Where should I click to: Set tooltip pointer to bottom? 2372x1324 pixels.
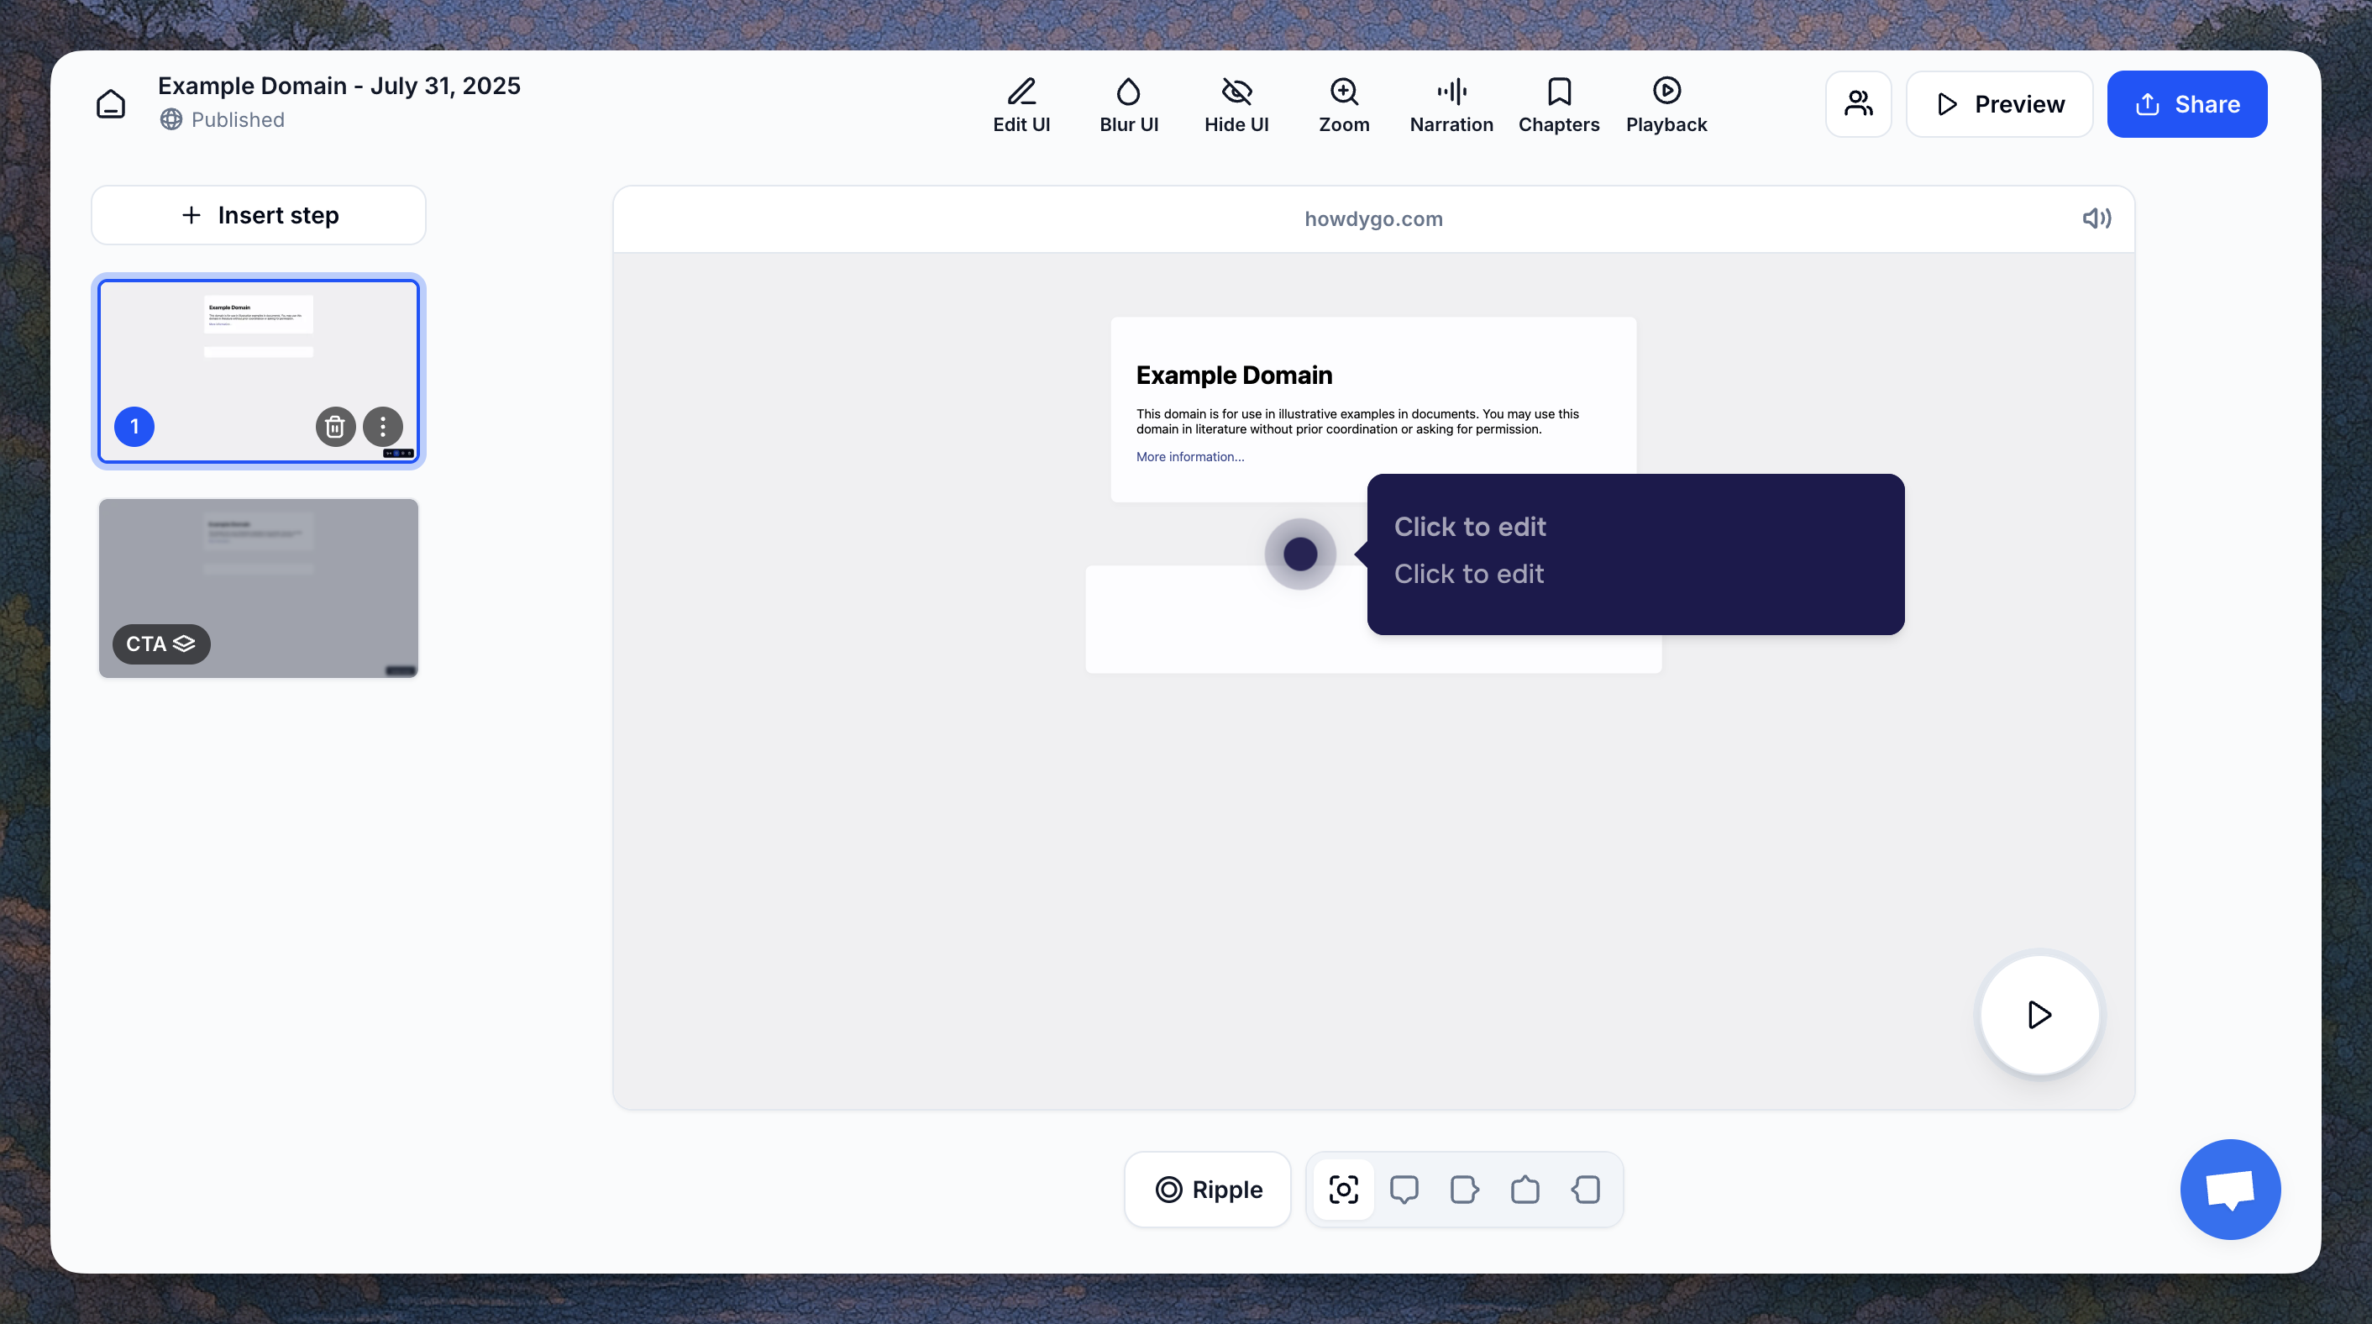(1404, 1190)
